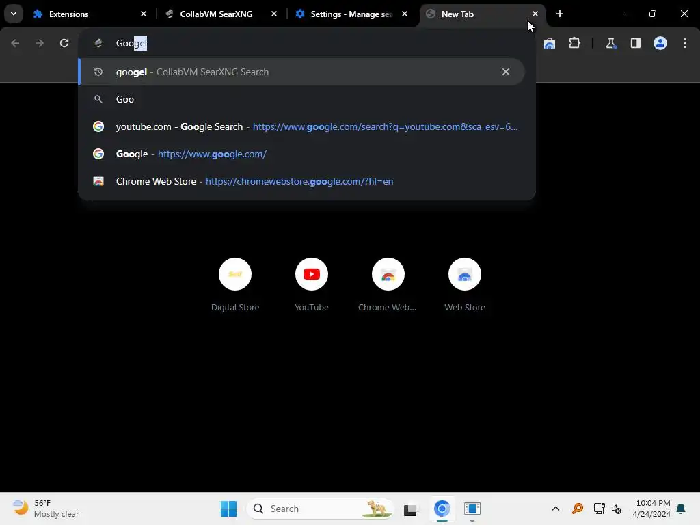Image resolution: width=700 pixels, height=525 pixels.
Task: Open the Extensions puzzle menu
Action: (x=574, y=43)
